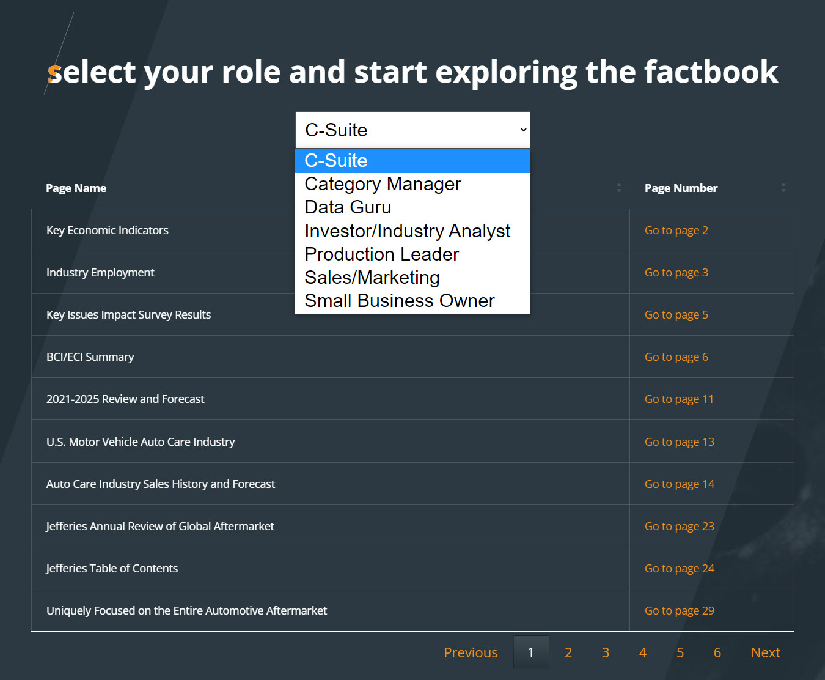
Task: Click the Industry Employment row text
Action: [100, 273]
